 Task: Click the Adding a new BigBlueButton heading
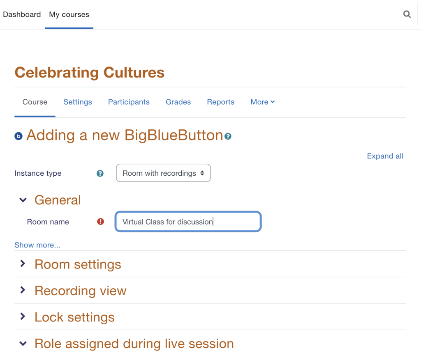(x=125, y=135)
